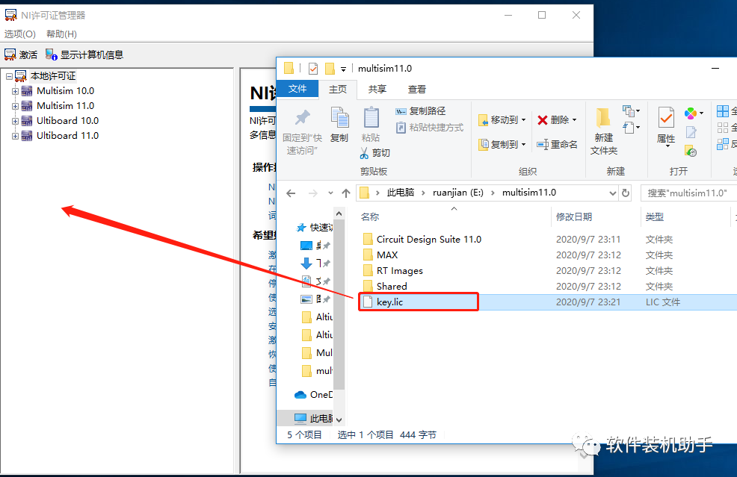Expand the Ultiboard 10.0 tree node
Image resolution: width=737 pixels, height=477 pixels.
(x=15, y=121)
